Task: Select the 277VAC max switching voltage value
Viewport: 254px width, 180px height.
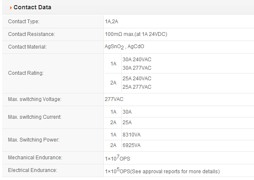Action: pyautogui.click(x=114, y=99)
